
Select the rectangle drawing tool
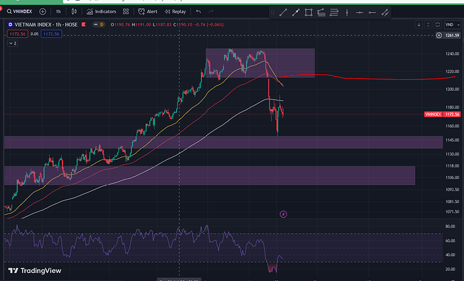click(308, 11)
